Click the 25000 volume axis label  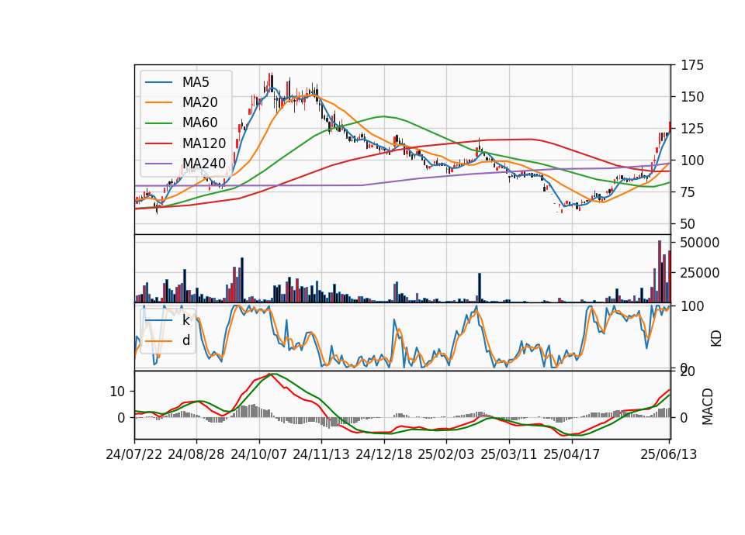700,273
